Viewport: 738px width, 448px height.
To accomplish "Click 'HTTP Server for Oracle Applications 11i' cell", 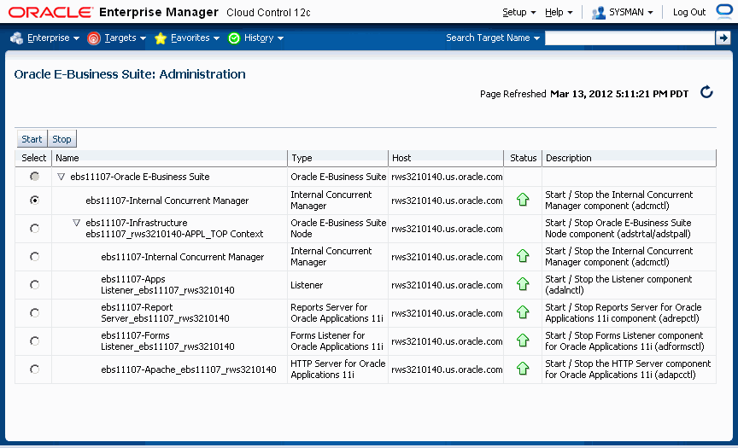I will point(338,369).
